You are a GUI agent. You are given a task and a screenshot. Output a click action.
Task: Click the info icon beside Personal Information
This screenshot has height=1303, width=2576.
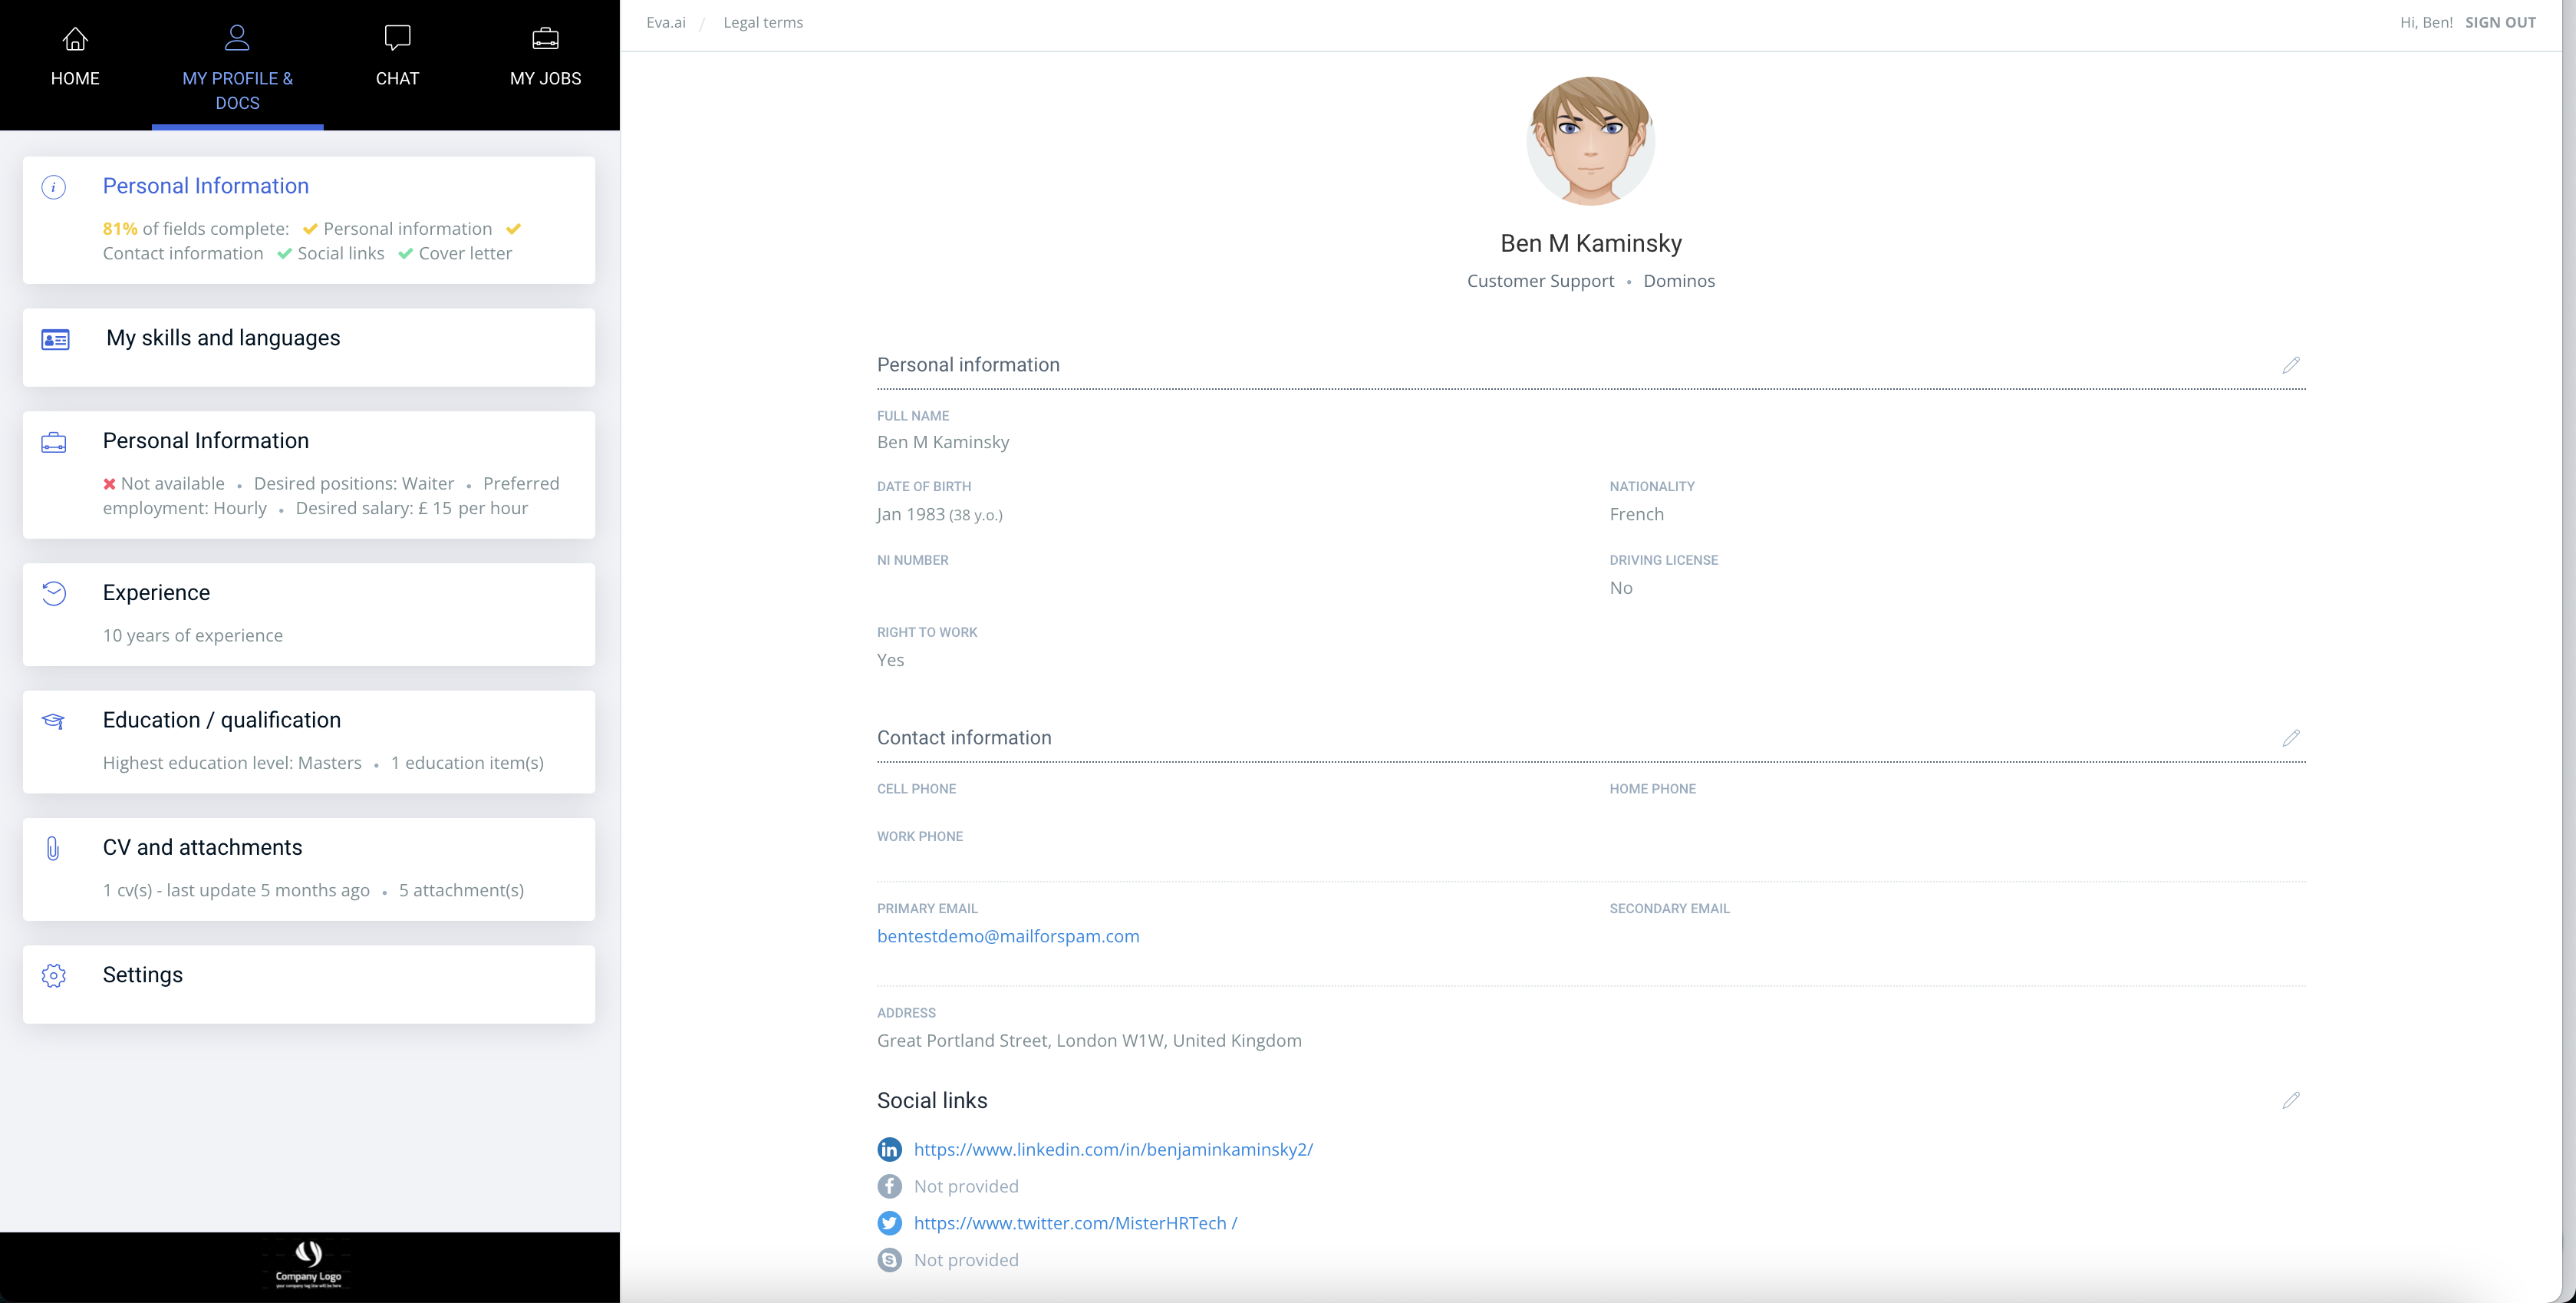(53, 187)
